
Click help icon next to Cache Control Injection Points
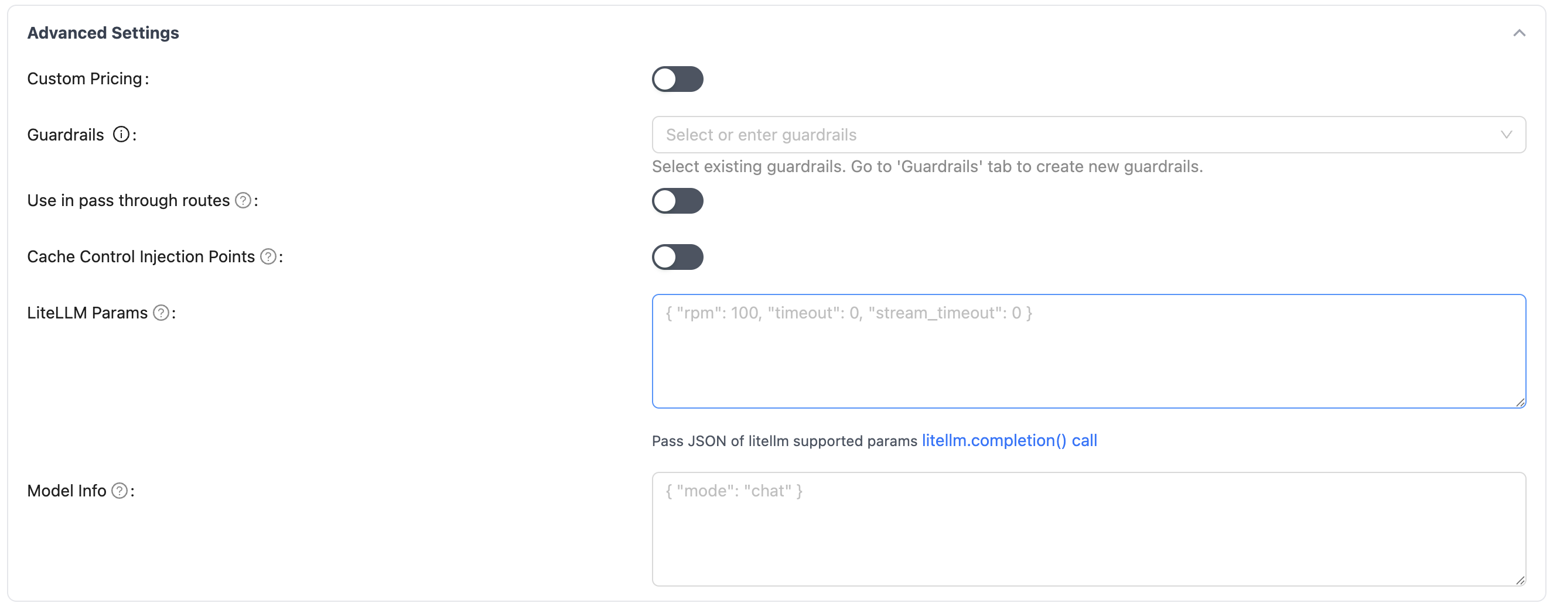(x=267, y=256)
